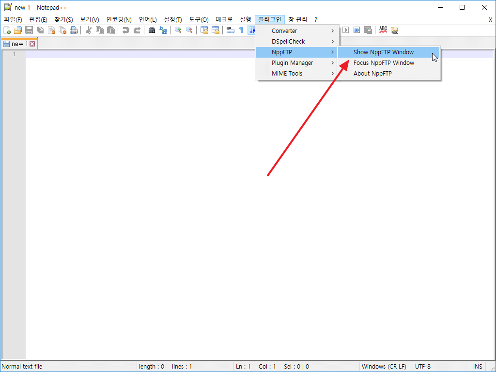Open the Replace toolbar icon
This screenshot has height=372, width=496.
pos(163,30)
